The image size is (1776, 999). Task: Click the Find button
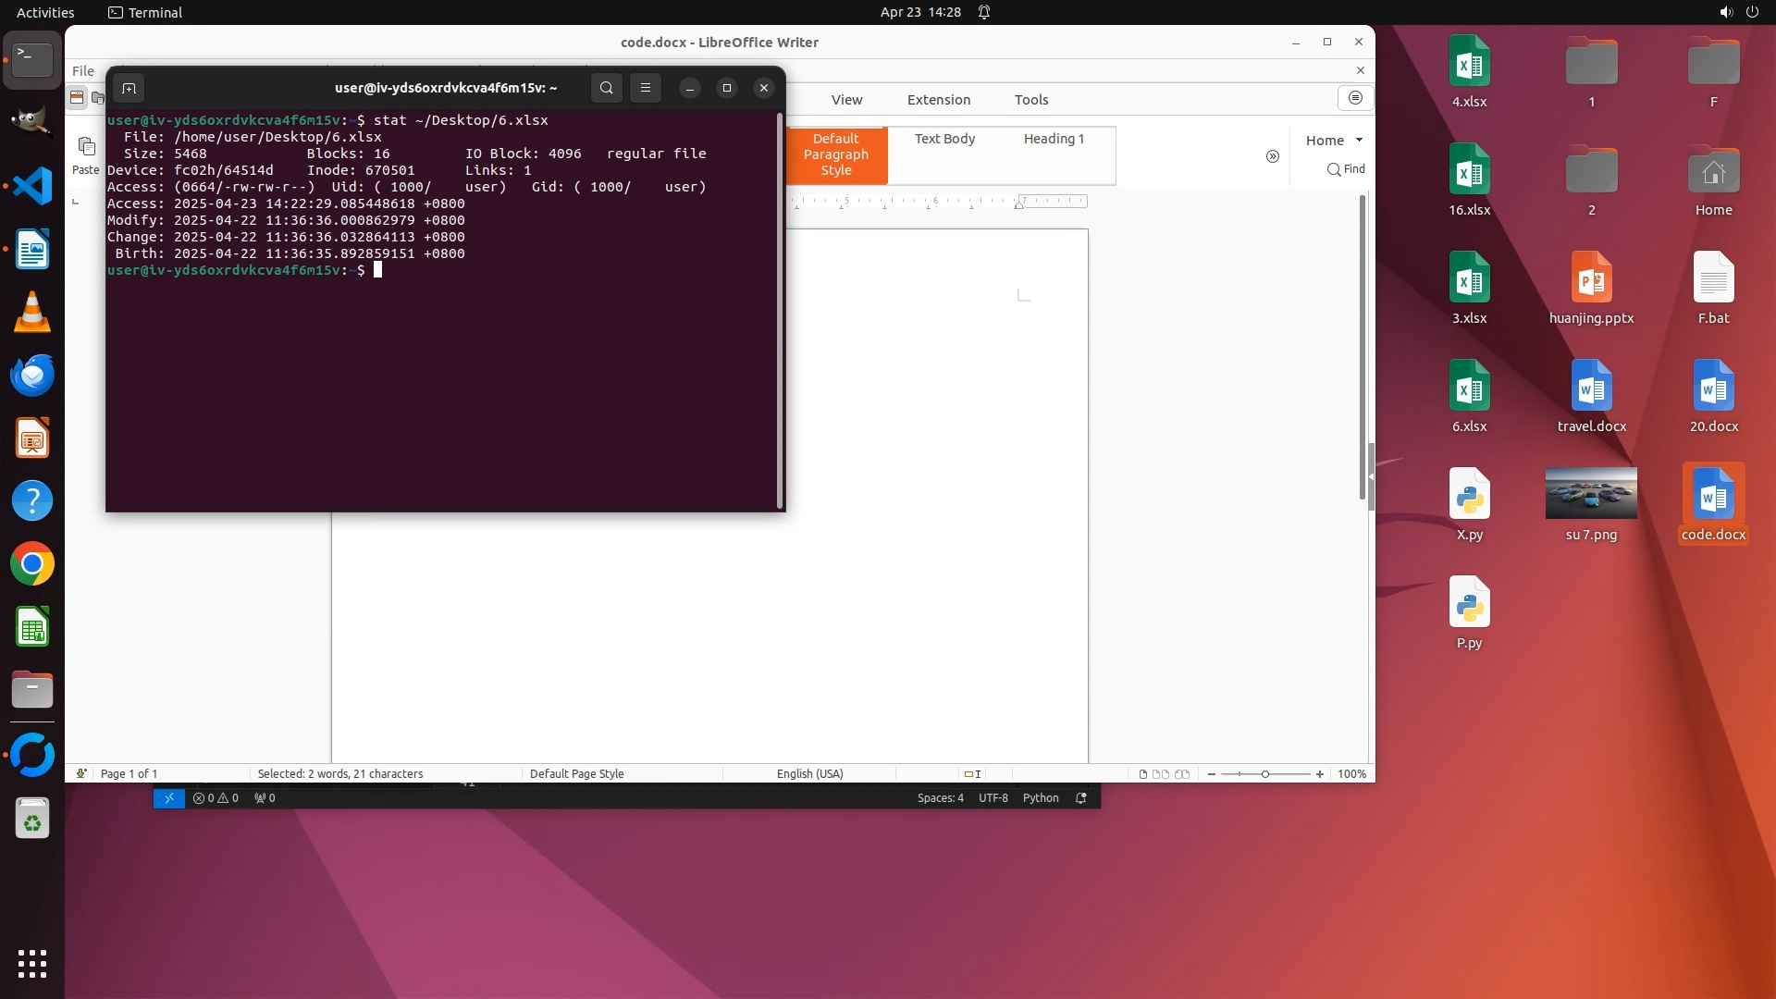point(1346,169)
